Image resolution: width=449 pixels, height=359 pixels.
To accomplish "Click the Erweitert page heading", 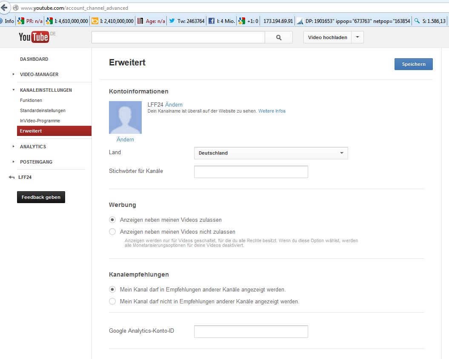I will 127,62.
